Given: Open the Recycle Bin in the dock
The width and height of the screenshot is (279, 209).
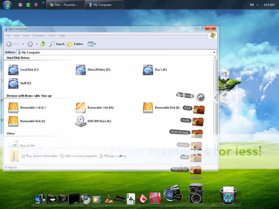Looking at the screenshot, I should pos(228,195).
